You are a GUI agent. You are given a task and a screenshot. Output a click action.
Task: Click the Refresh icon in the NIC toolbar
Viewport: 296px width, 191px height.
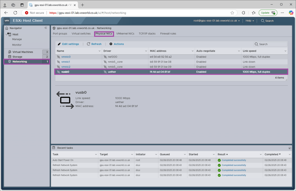[x=89, y=44]
